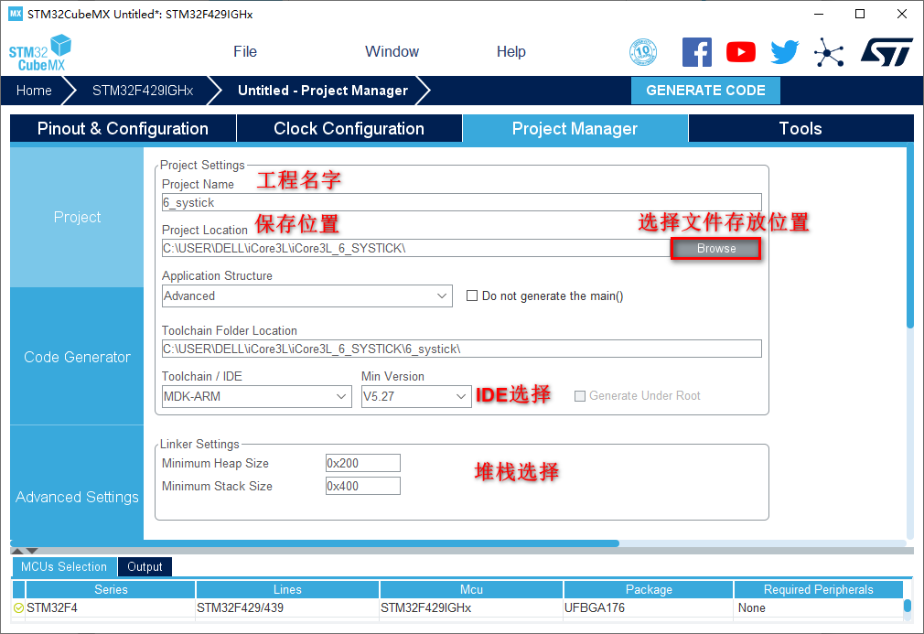Open the File menu
Image resolution: width=924 pixels, height=634 pixels.
[x=245, y=51]
